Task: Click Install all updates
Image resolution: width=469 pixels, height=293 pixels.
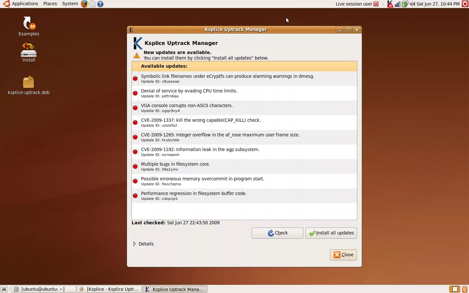Action: [331, 233]
